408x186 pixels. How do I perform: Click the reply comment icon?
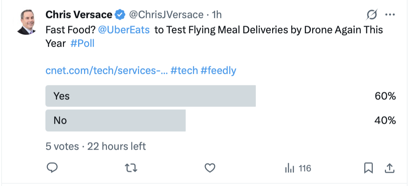coord(53,168)
